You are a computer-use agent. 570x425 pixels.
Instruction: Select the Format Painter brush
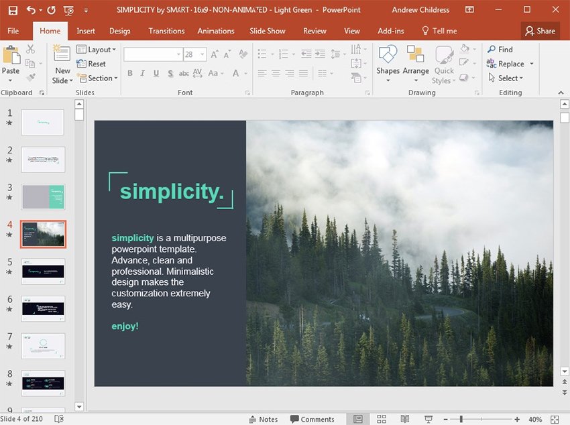[31, 77]
